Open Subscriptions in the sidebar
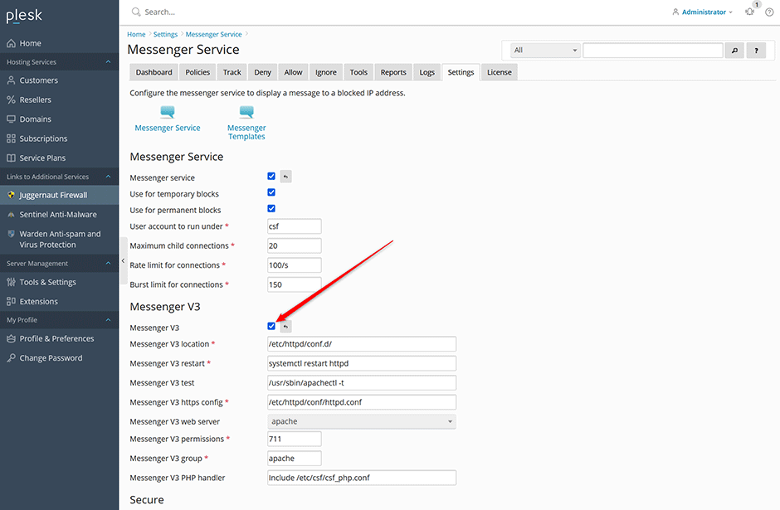The image size is (780, 510). point(59,138)
